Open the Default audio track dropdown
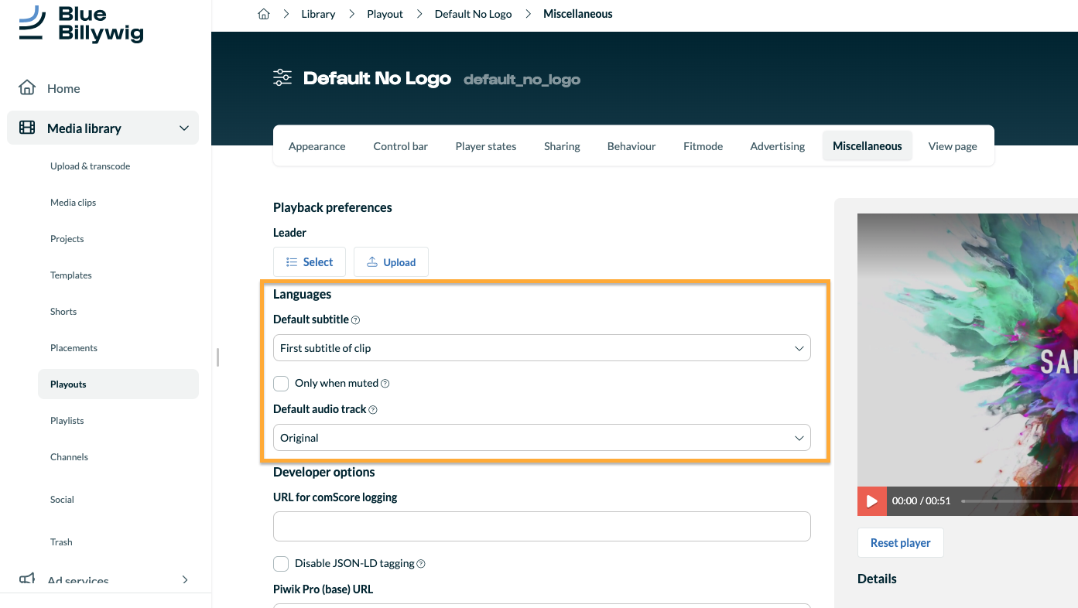The image size is (1078, 608). [542, 438]
